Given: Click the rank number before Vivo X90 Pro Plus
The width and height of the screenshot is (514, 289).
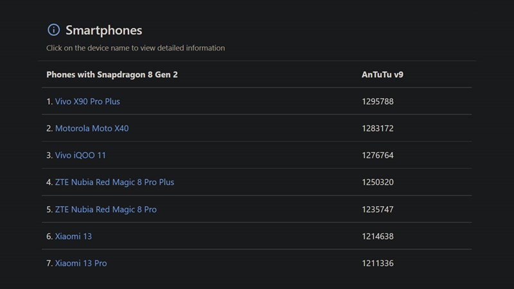Looking at the screenshot, I should [49, 101].
